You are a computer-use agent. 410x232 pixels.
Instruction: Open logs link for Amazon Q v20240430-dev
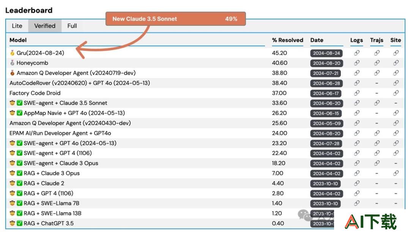pyautogui.click(x=356, y=123)
